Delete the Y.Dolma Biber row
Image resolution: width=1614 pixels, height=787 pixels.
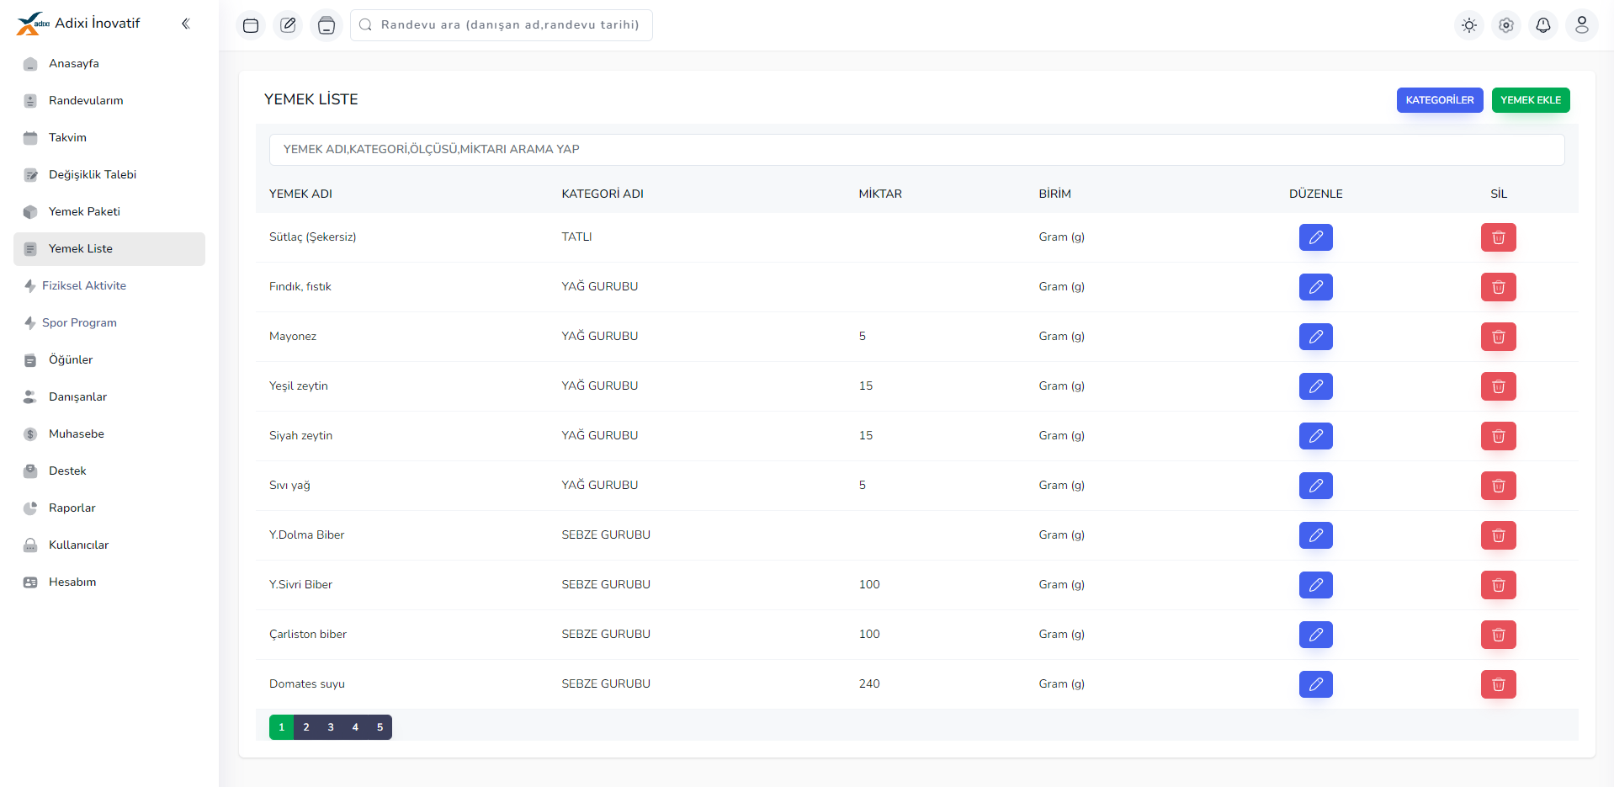tap(1499, 535)
